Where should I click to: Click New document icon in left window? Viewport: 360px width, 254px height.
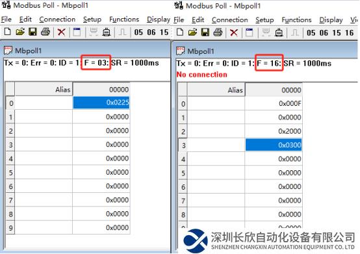pyautogui.click(x=8, y=32)
